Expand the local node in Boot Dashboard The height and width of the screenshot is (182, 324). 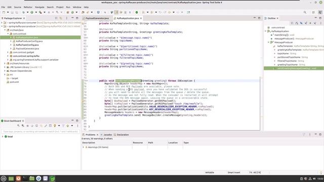pyautogui.click(x=3, y=136)
